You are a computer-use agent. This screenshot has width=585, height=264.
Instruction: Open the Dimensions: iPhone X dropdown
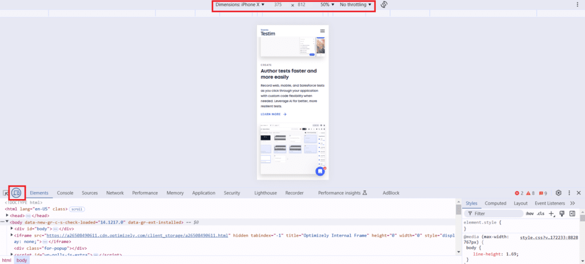[x=240, y=5]
